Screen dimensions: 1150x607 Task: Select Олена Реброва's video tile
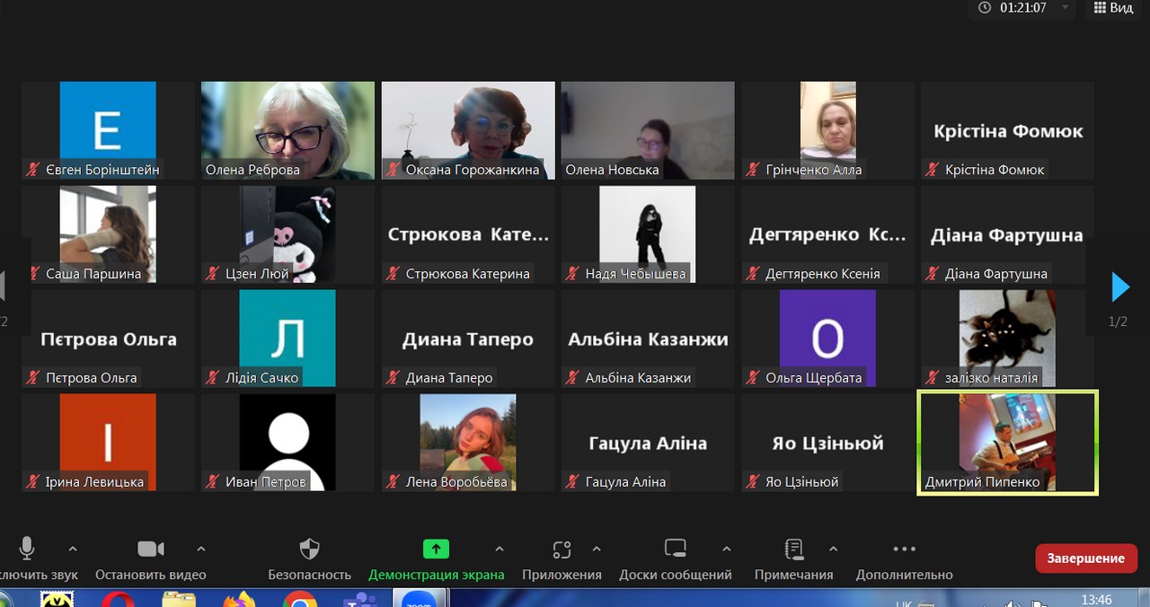point(287,130)
